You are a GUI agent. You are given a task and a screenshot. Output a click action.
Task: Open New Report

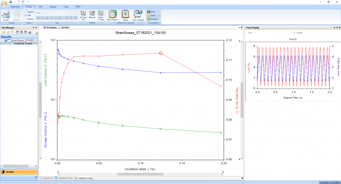(x=113, y=15)
